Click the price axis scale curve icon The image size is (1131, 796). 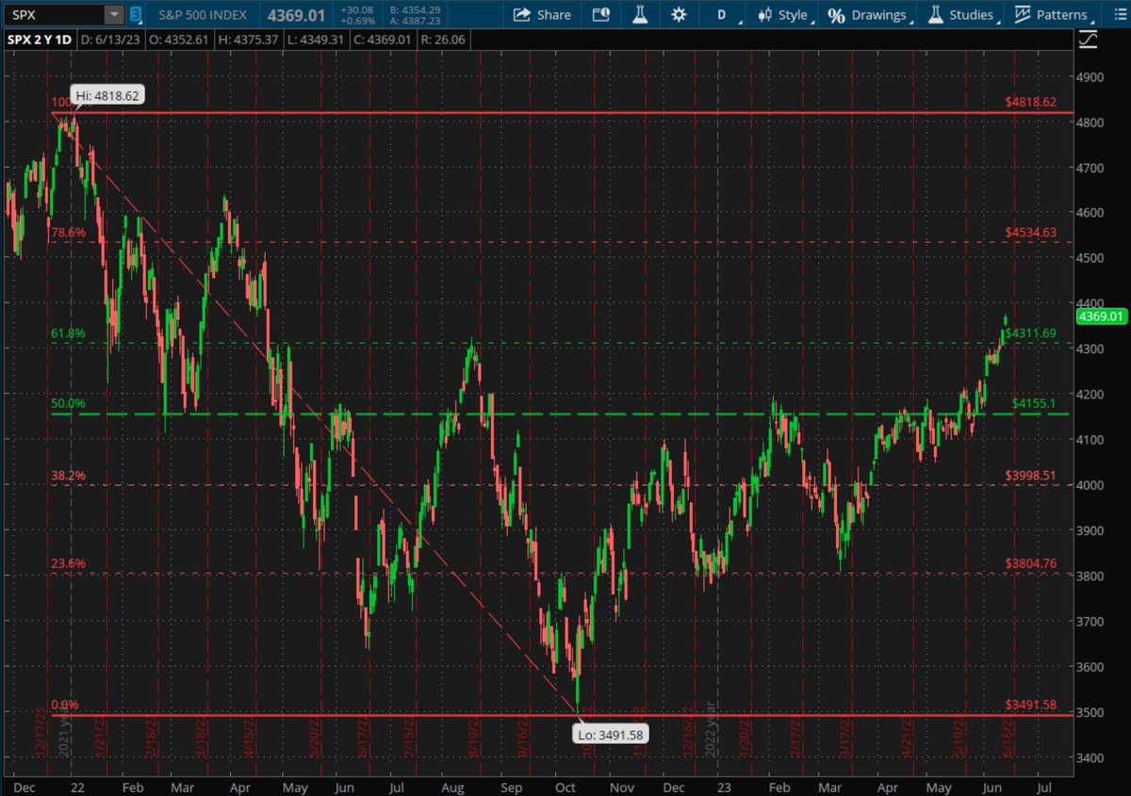pyautogui.click(x=1089, y=41)
